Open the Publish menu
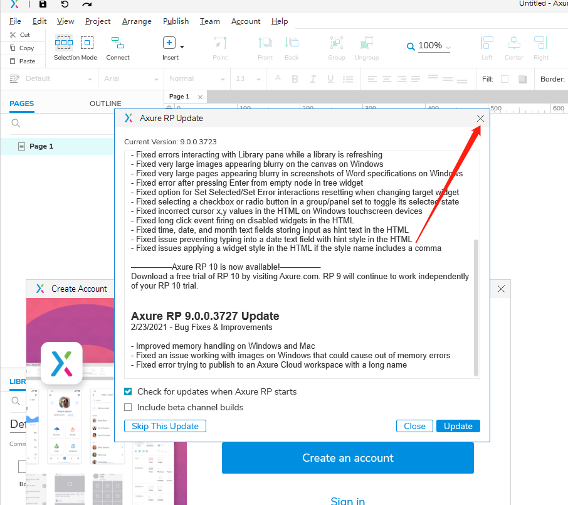Screen dimensions: 568x505 [x=176, y=21]
